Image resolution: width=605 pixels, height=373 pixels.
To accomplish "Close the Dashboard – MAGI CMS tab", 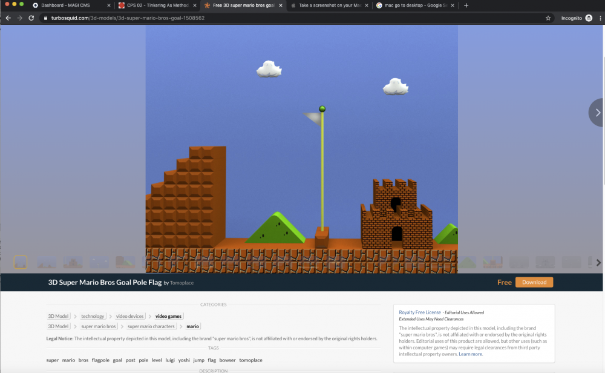I will (108, 5).
